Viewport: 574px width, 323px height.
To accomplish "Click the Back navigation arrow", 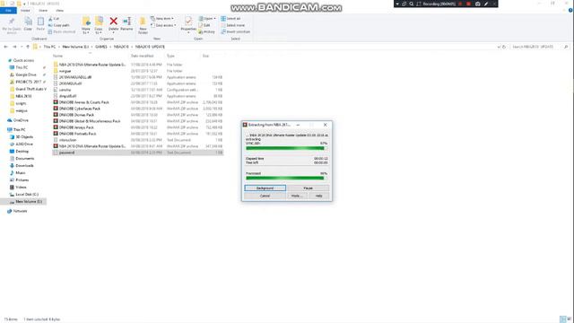I will pyautogui.click(x=5, y=47).
